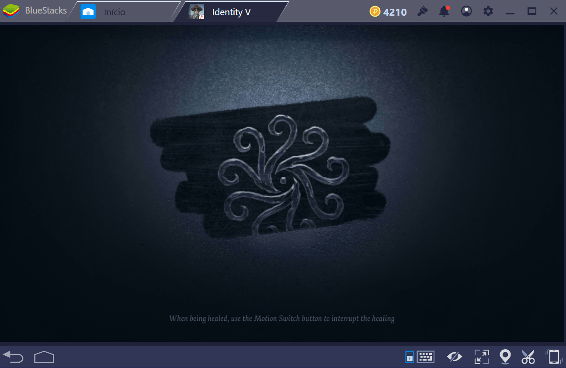The image size is (566, 368).
Task: Click the Android home button
Action: click(44, 357)
